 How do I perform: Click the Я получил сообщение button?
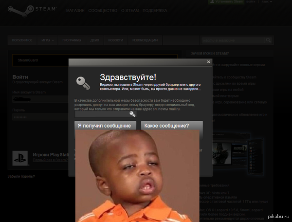(106, 126)
